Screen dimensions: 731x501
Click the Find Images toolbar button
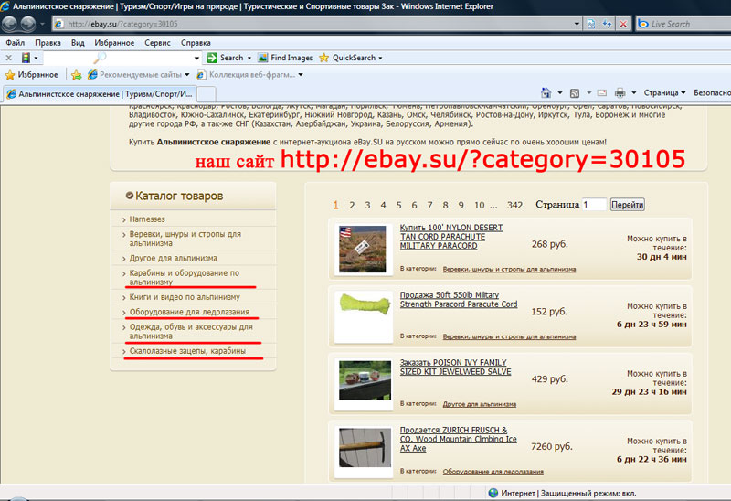[285, 58]
